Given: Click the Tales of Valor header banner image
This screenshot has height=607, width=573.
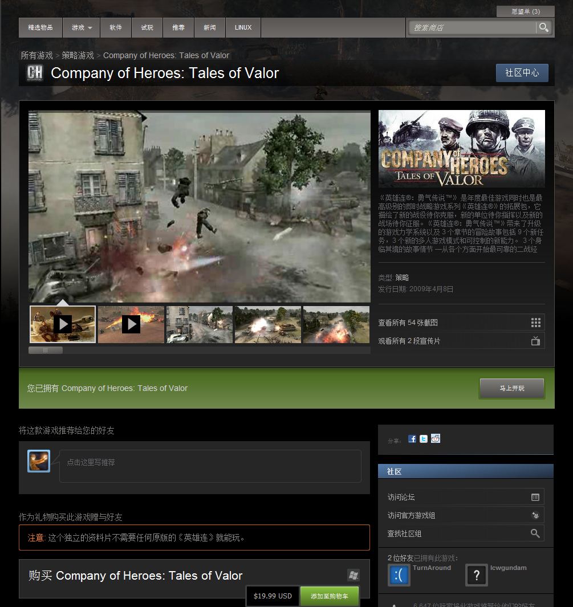Looking at the screenshot, I should tap(461, 149).
